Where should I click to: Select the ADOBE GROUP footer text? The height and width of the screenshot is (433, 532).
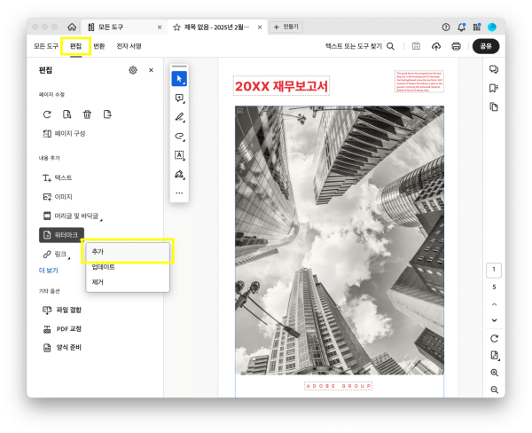coord(339,386)
